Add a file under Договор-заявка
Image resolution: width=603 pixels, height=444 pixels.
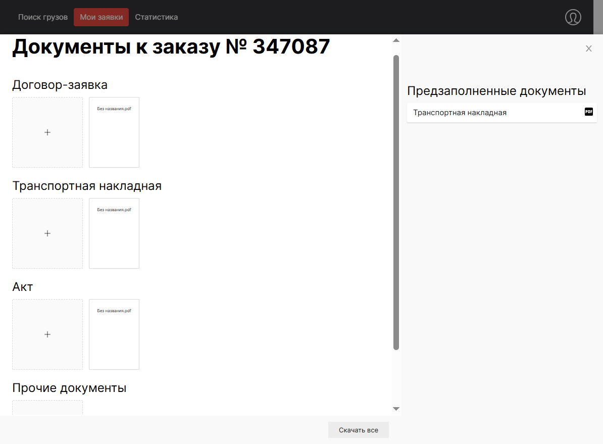[x=47, y=132]
